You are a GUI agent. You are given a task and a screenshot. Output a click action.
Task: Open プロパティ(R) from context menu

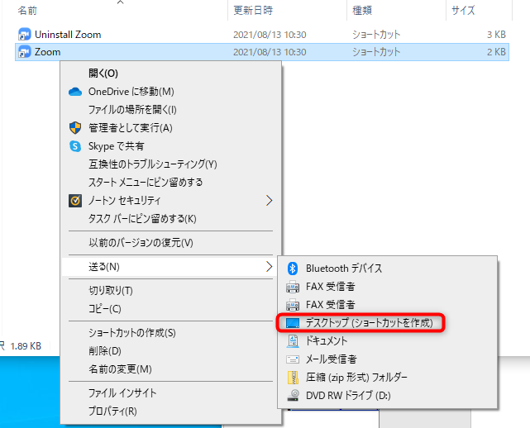click(x=170, y=411)
